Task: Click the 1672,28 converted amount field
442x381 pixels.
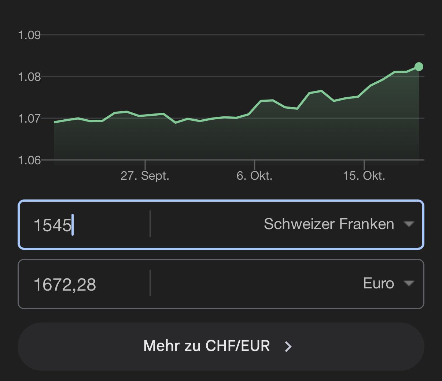Action: point(84,284)
